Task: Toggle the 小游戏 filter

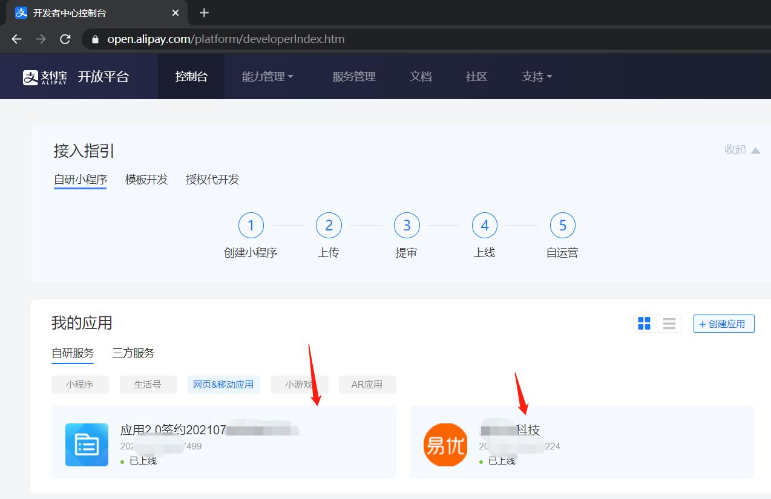Action: 299,385
